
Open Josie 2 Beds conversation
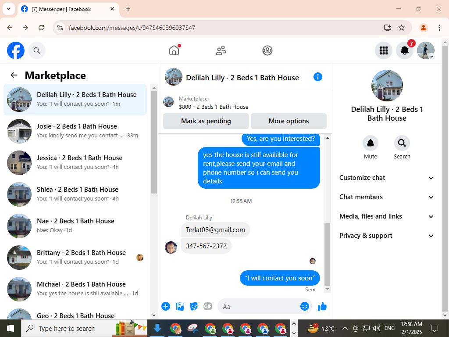(x=75, y=131)
